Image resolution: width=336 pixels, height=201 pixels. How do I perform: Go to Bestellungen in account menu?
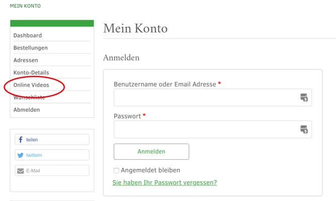pos(30,48)
